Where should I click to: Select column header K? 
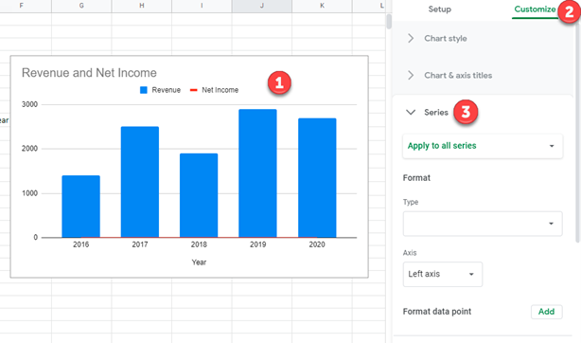coord(322,6)
